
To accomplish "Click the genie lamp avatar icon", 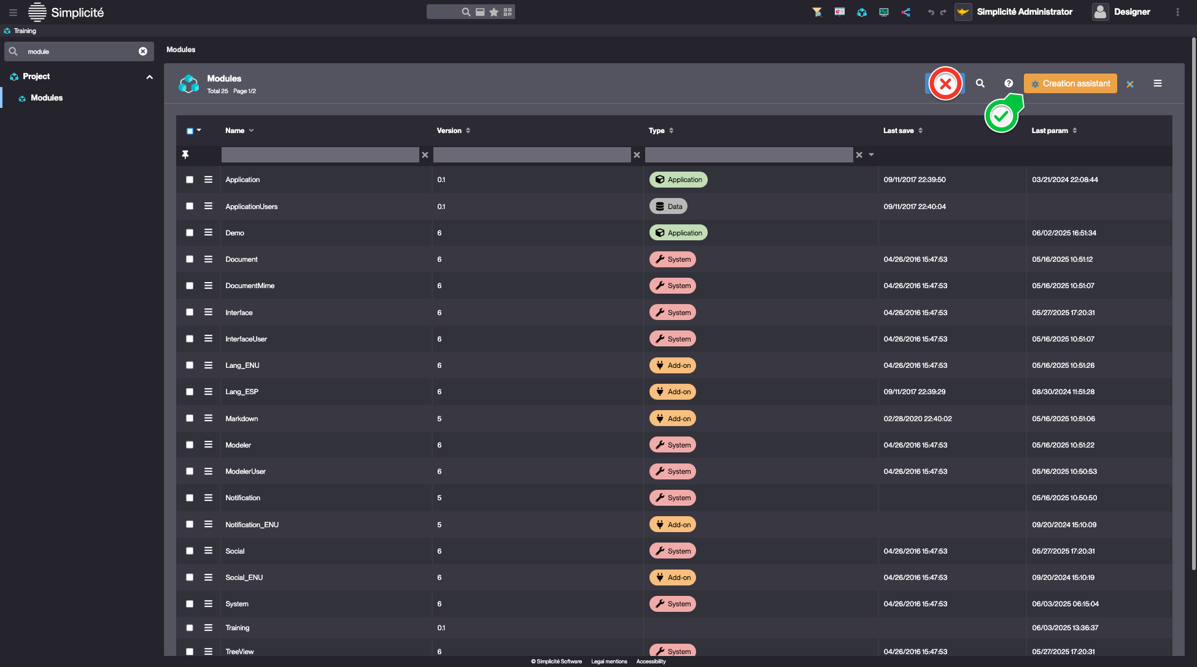I will tap(963, 12).
